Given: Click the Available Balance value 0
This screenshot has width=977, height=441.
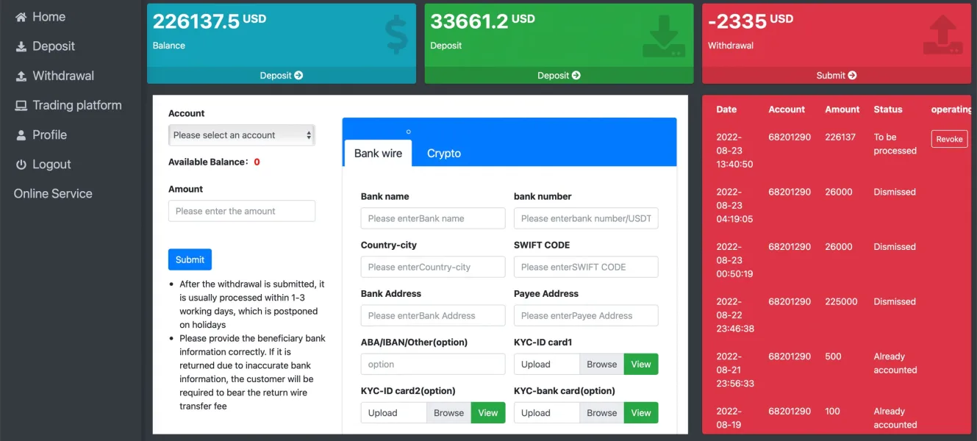Looking at the screenshot, I should 257,162.
